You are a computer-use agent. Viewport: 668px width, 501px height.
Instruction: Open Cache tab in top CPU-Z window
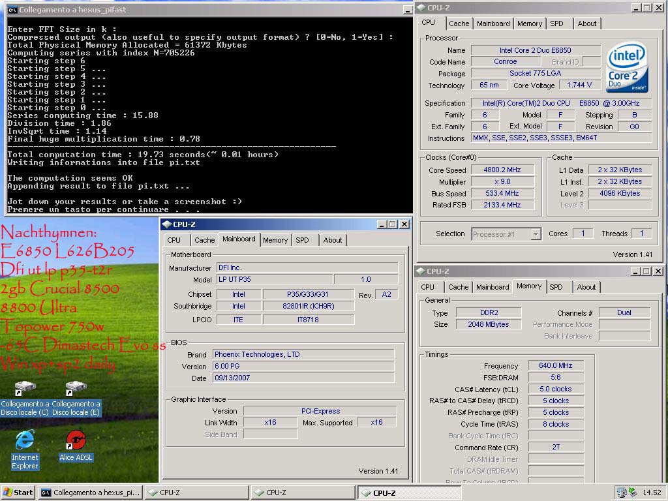(x=459, y=24)
